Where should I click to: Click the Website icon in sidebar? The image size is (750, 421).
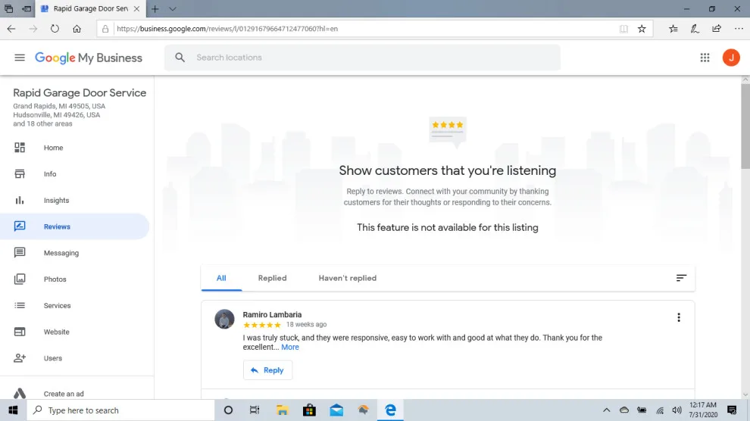point(20,332)
